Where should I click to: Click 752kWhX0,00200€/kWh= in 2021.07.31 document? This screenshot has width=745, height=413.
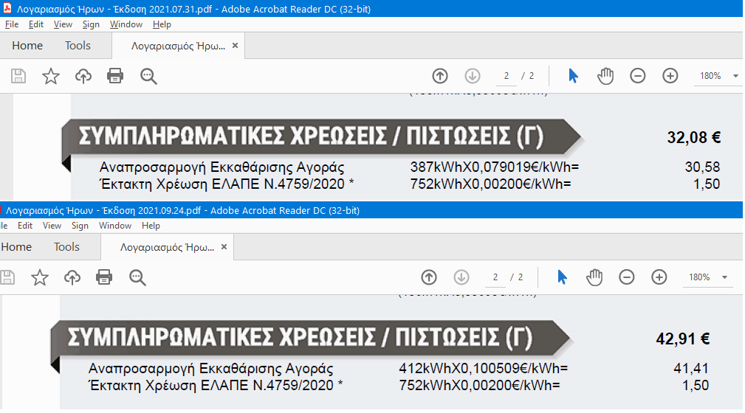tap(491, 184)
